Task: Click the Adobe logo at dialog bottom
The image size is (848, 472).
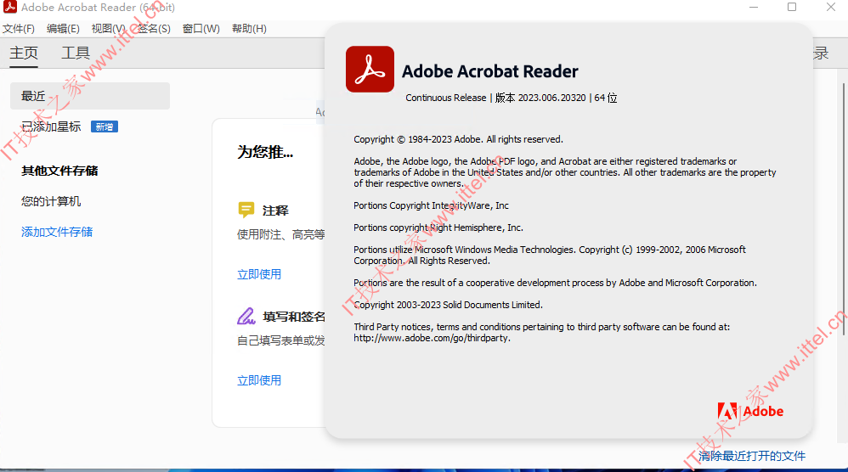Action: [750, 412]
